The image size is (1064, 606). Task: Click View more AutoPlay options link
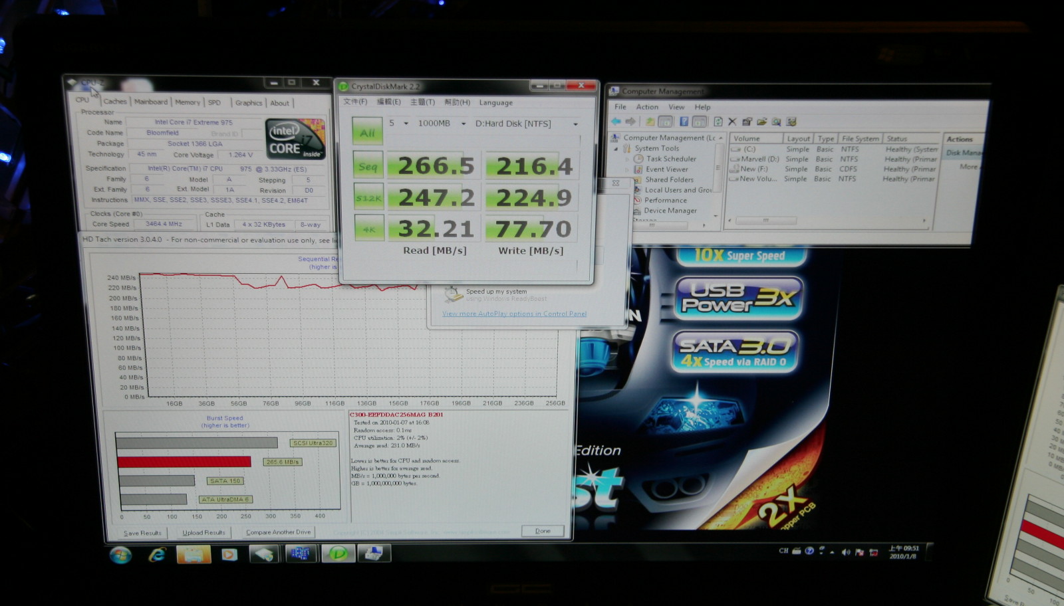pyautogui.click(x=514, y=314)
